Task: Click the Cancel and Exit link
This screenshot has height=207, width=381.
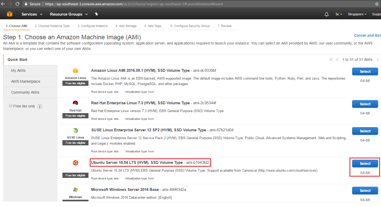Action: point(367,35)
